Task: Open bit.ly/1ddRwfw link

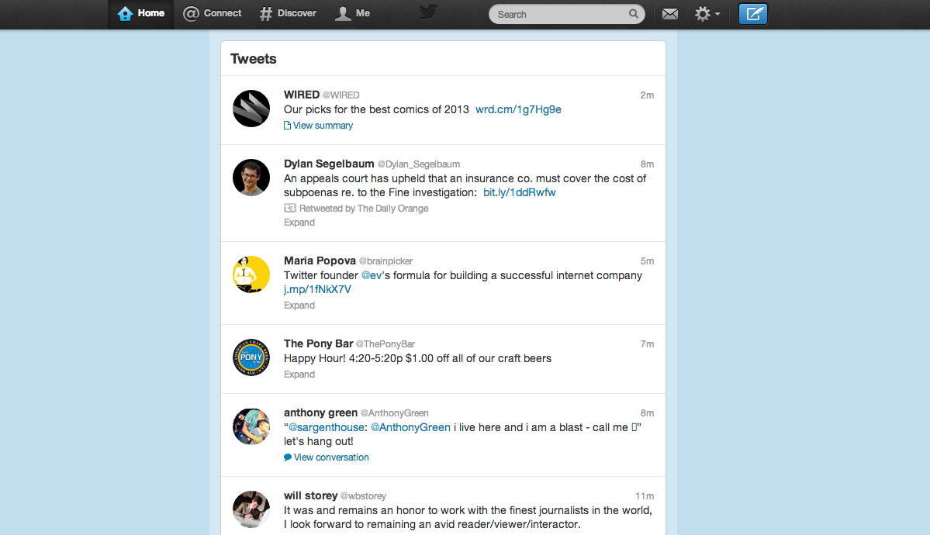Action: coord(520,193)
